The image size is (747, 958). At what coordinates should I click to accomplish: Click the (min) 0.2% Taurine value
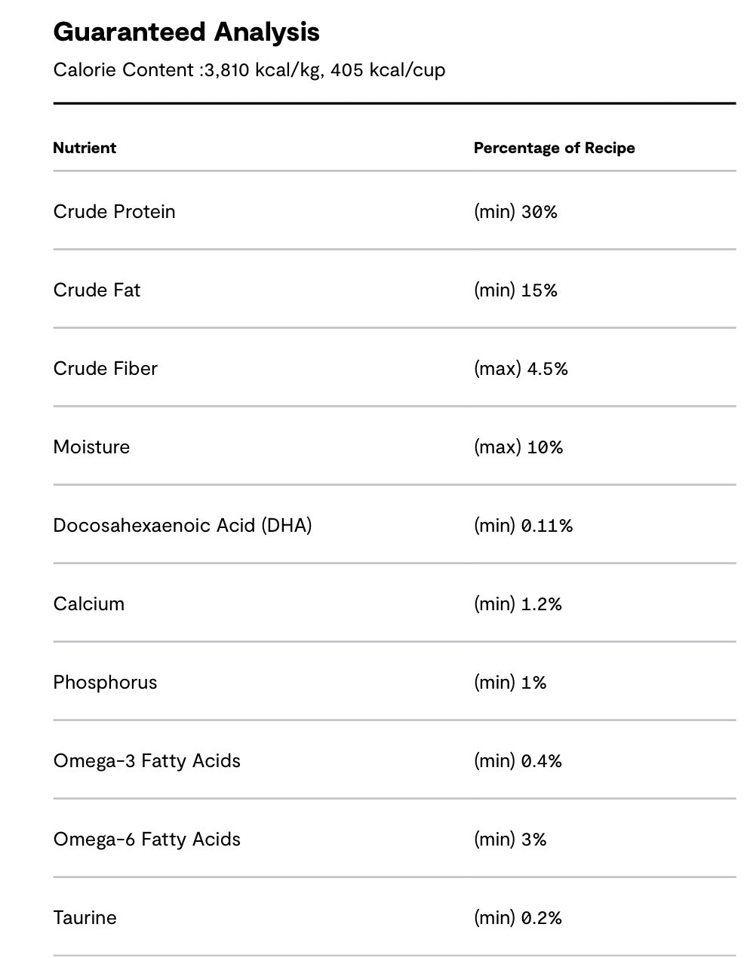518,918
